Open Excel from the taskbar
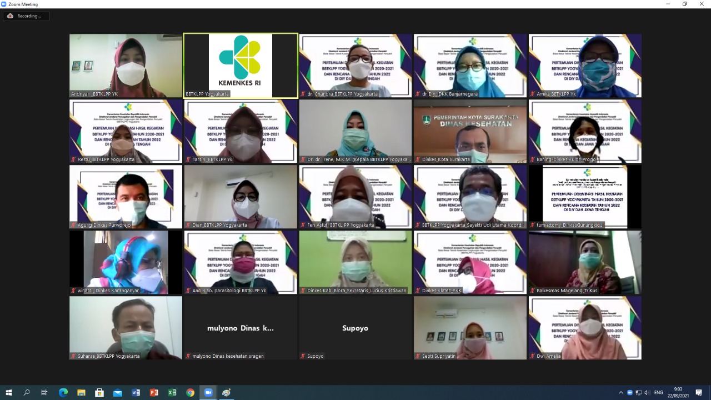The height and width of the screenshot is (400, 711). [172, 393]
